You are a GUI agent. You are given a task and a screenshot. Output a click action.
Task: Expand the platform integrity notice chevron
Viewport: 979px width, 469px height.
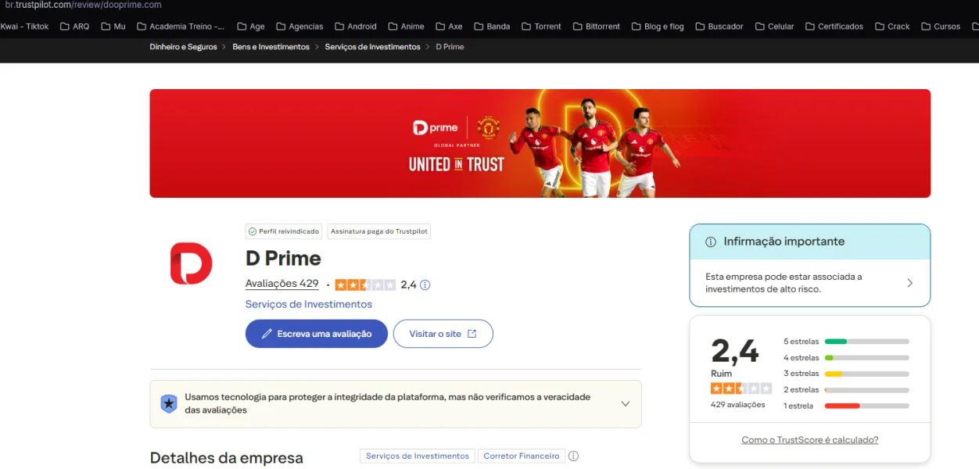(x=626, y=404)
